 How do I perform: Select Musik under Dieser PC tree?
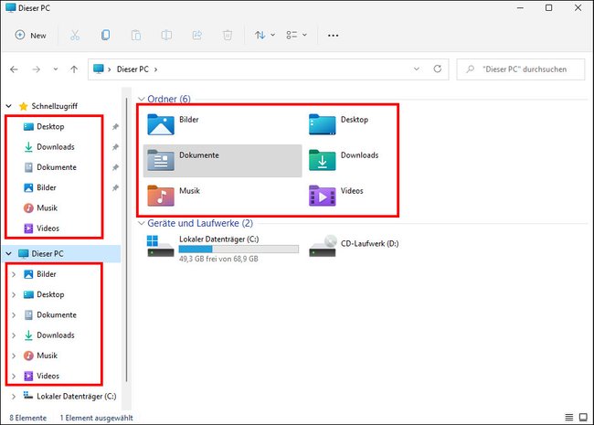(x=47, y=356)
